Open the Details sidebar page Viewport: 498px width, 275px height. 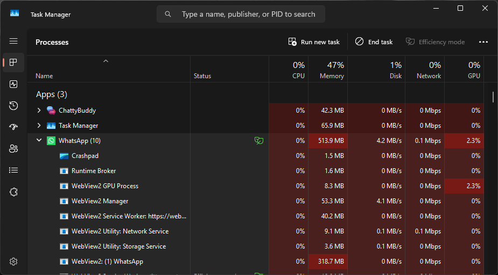tap(13, 170)
